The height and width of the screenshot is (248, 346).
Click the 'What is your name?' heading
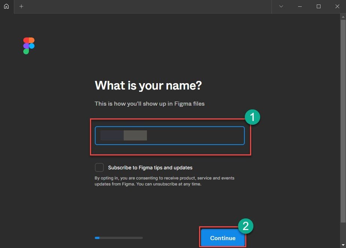[148, 85]
